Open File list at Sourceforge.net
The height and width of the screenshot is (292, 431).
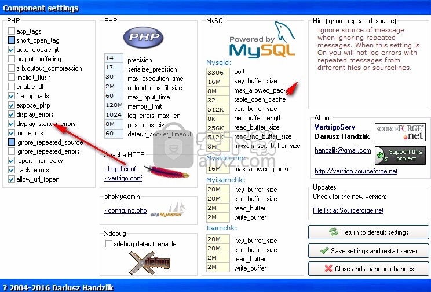tap(348, 210)
